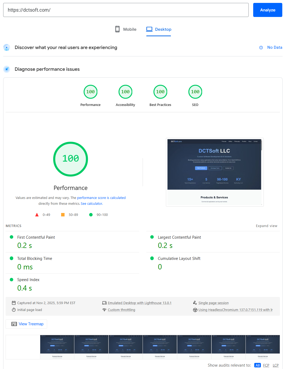Click the View Treemap button
The image size is (286, 369).
tap(26, 324)
